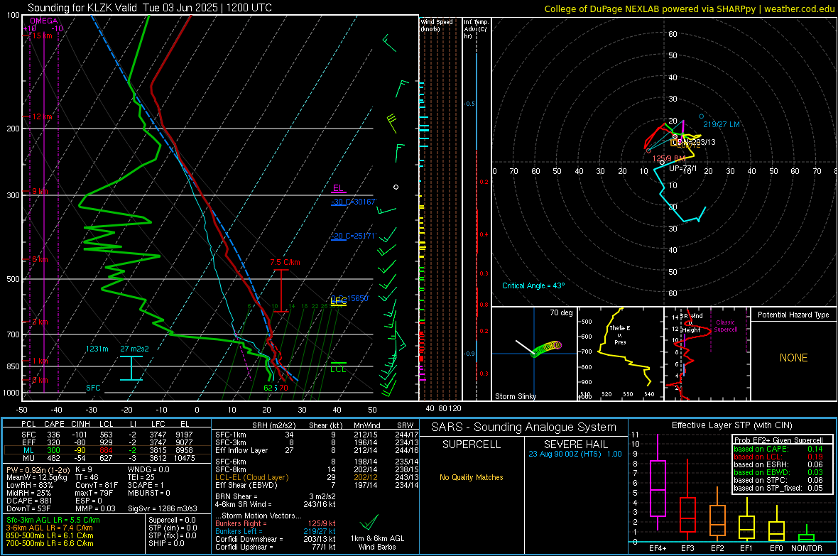Click the cyan 1231m inflow layer bracket

(x=131, y=369)
